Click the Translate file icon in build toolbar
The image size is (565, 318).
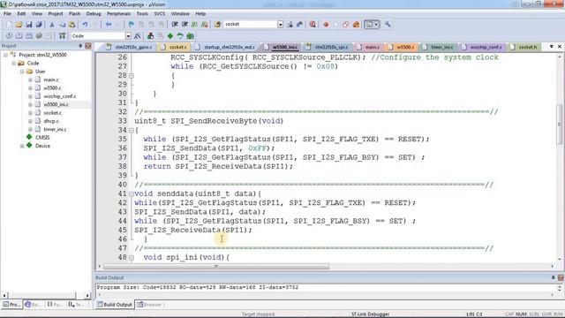point(9,35)
